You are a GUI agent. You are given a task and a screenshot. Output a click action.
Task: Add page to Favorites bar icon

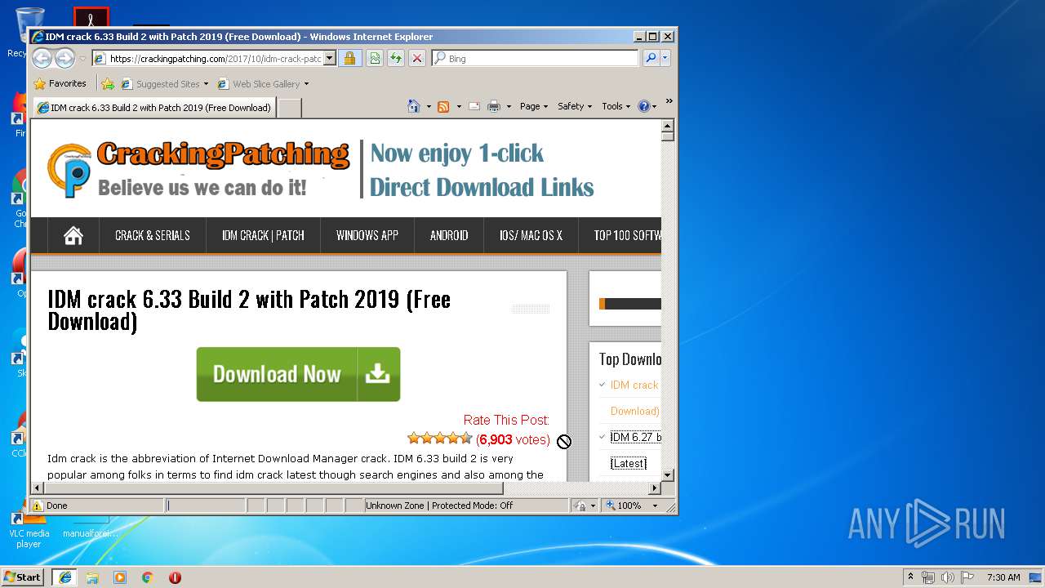click(108, 83)
